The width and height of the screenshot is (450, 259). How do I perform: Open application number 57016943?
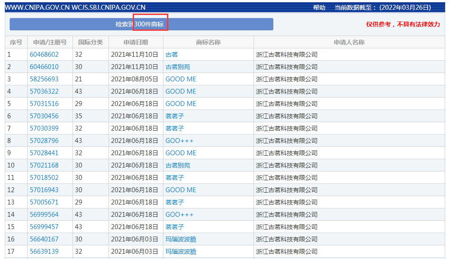[x=44, y=190]
